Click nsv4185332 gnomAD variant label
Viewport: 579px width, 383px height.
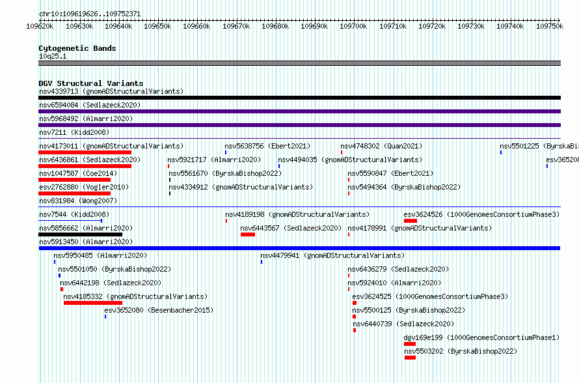click(x=135, y=296)
